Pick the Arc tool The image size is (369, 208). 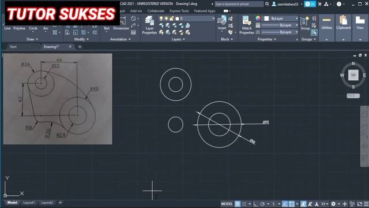click(x=46, y=28)
